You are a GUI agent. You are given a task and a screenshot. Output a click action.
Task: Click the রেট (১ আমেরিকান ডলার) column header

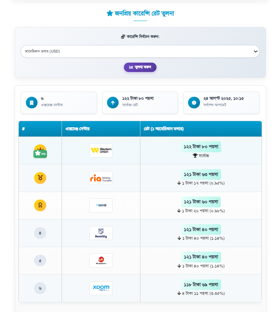(201, 129)
